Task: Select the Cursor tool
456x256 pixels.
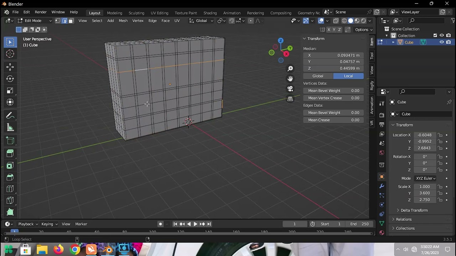Action: (x=10, y=54)
